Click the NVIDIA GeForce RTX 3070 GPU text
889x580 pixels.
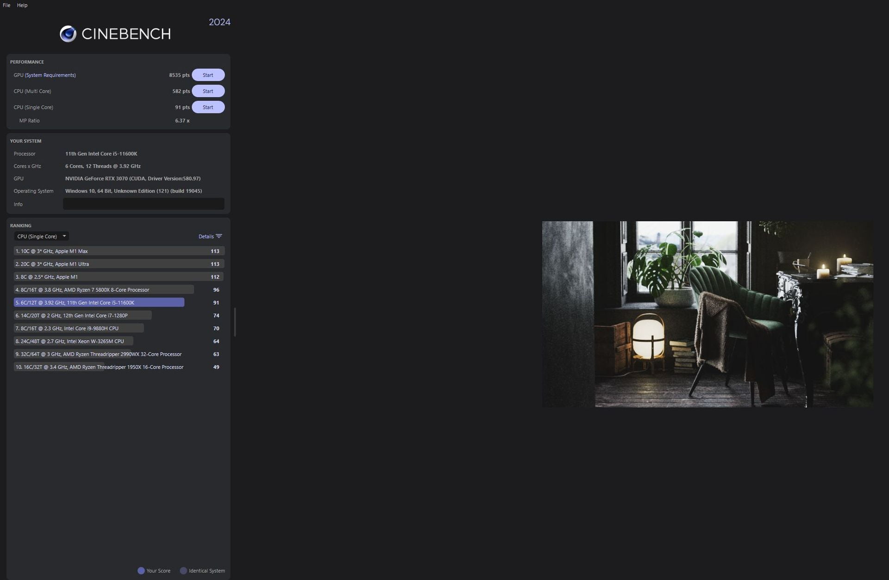pos(133,179)
